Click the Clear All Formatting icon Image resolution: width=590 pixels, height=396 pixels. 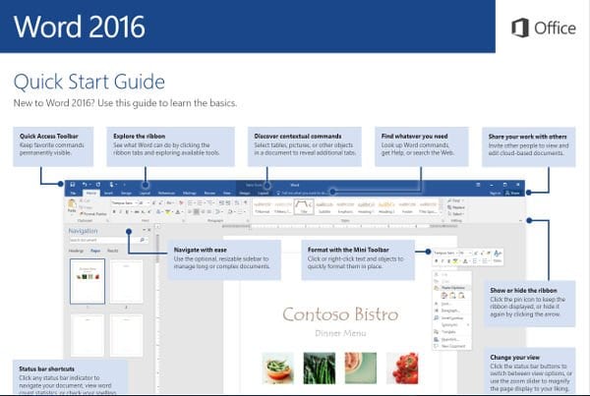(181, 203)
